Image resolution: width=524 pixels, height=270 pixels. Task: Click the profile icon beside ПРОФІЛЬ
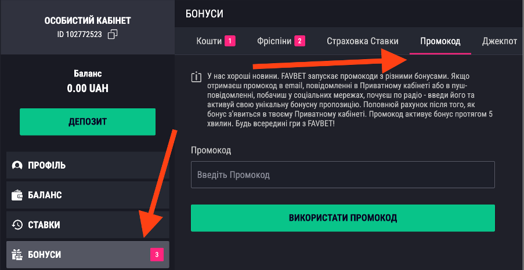coord(17,165)
